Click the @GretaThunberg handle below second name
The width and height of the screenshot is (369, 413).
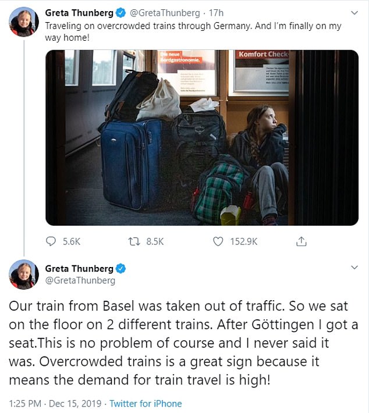pyautogui.click(x=80, y=280)
